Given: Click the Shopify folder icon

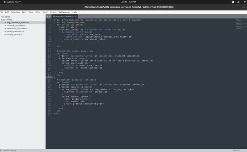Looking at the screenshot, I should (4, 20).
